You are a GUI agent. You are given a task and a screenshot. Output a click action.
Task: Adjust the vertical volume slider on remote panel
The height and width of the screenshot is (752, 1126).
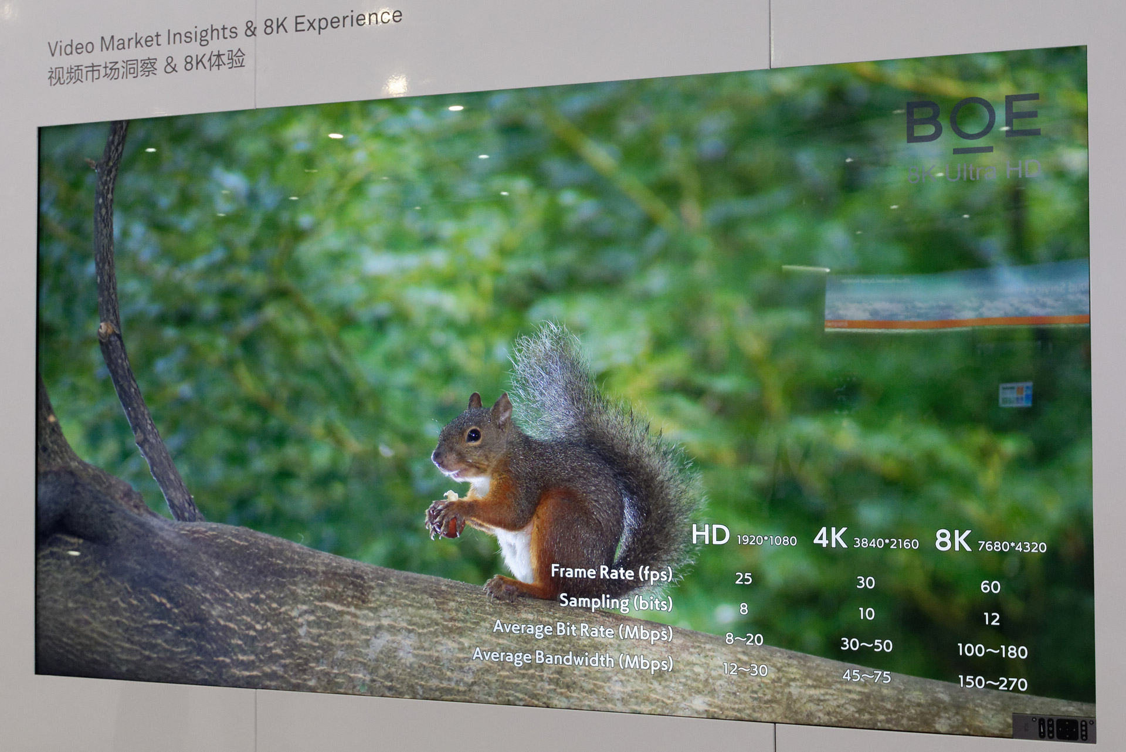click(1042, 728)
